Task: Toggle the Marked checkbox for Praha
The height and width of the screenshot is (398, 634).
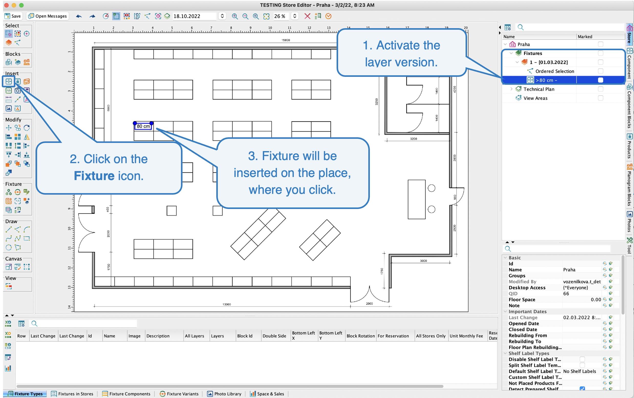Action: click(600, 44)
